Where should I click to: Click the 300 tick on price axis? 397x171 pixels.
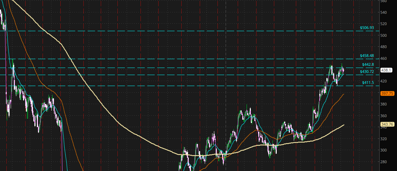pos(384,150)
